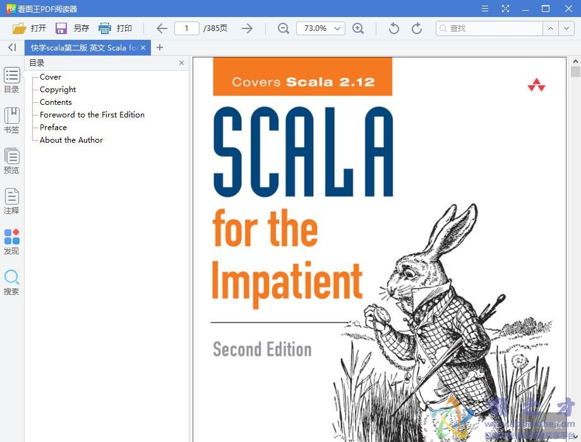
Task: Jump to Foreword to the First Edition
Action: pos(92,114)
